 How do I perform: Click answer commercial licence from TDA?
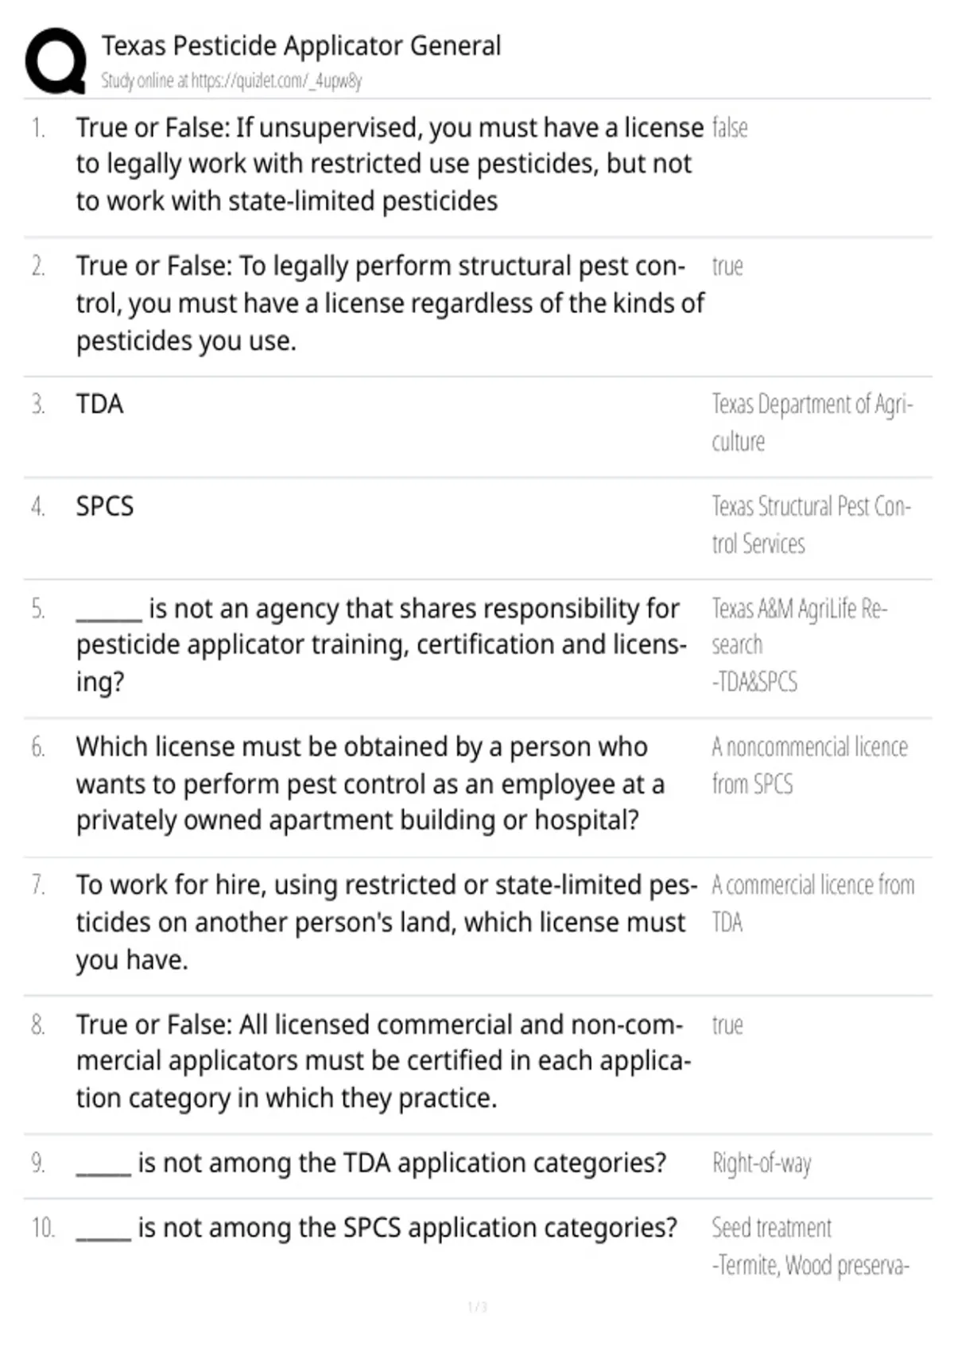click(813, 904)
